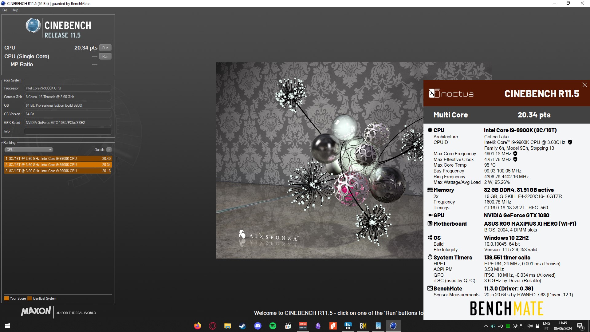The height and width of the screenshot is (332, 590).
Task: Click the GFX Board GeForce GTX 1080 field
Action: coord(68,123)
